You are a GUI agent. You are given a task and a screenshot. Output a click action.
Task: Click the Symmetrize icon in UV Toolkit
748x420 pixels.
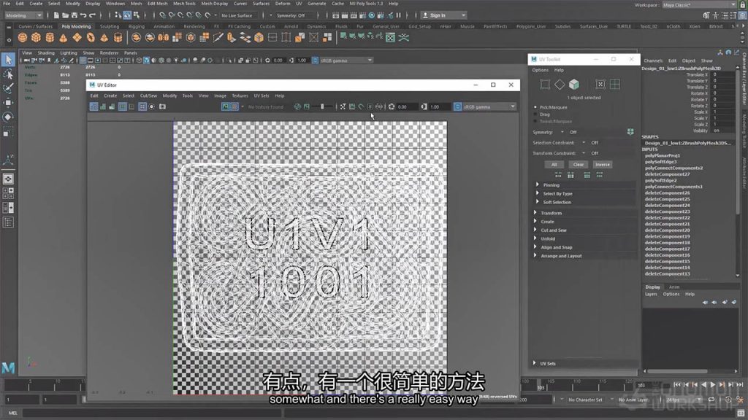click(630, 132)
